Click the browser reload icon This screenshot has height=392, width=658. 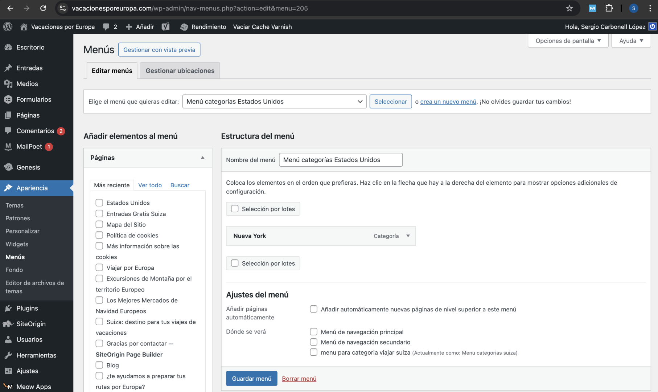pos(43,8)
